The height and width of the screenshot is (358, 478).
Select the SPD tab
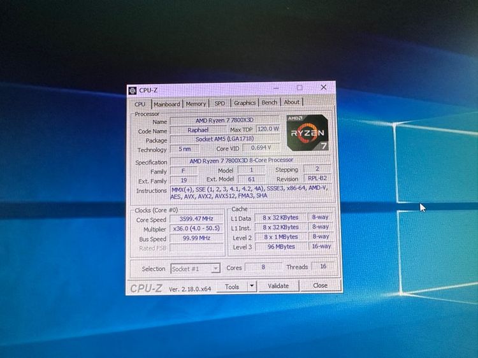[219, 103]
